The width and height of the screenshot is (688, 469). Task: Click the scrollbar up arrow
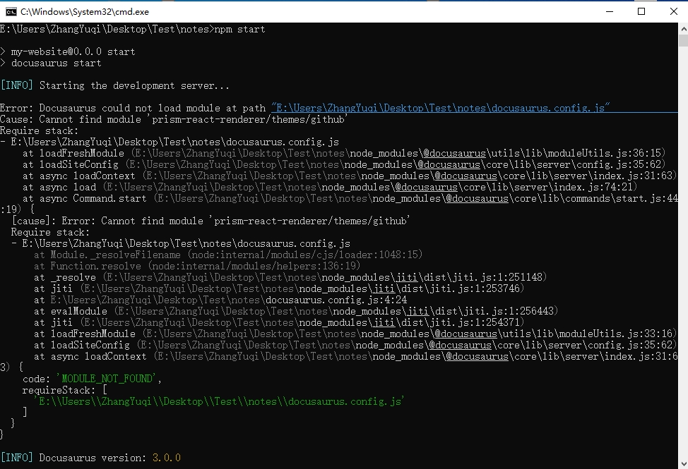coord(683,30)
